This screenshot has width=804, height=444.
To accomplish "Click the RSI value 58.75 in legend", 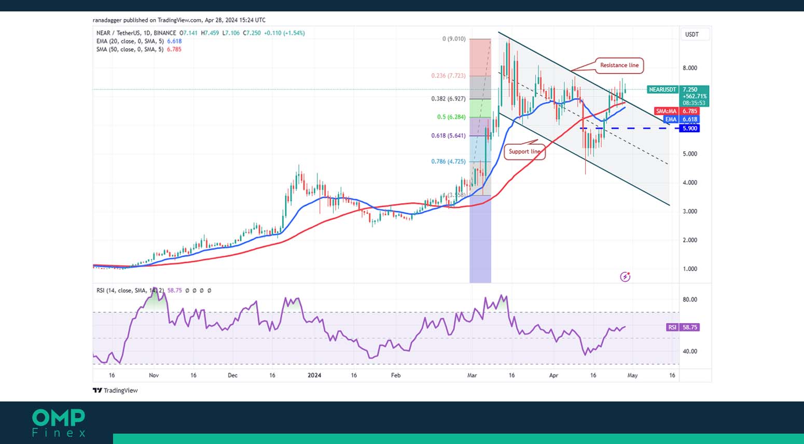I will click(x=175, y=291).
